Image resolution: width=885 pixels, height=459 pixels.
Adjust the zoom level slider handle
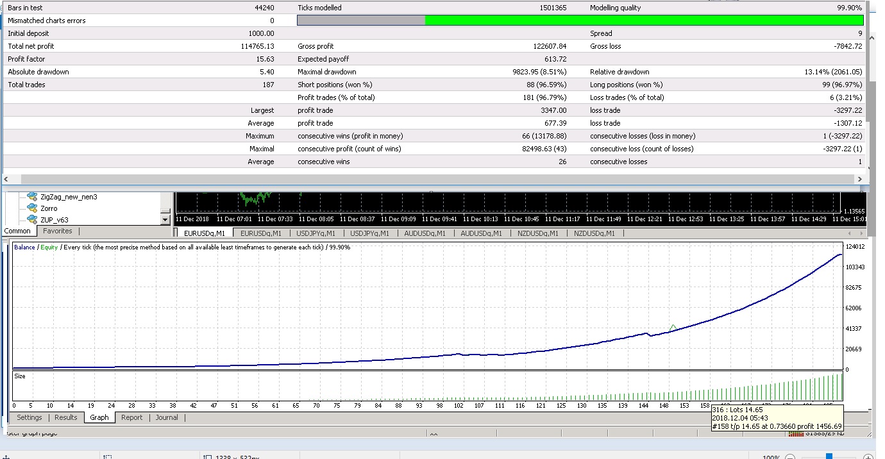click(x=829, y=456)
